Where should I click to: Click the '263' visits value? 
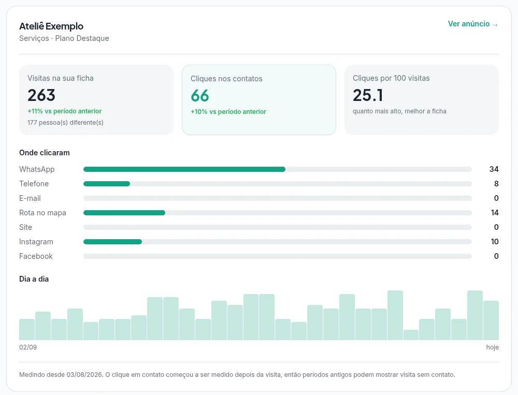pos(41,95)
